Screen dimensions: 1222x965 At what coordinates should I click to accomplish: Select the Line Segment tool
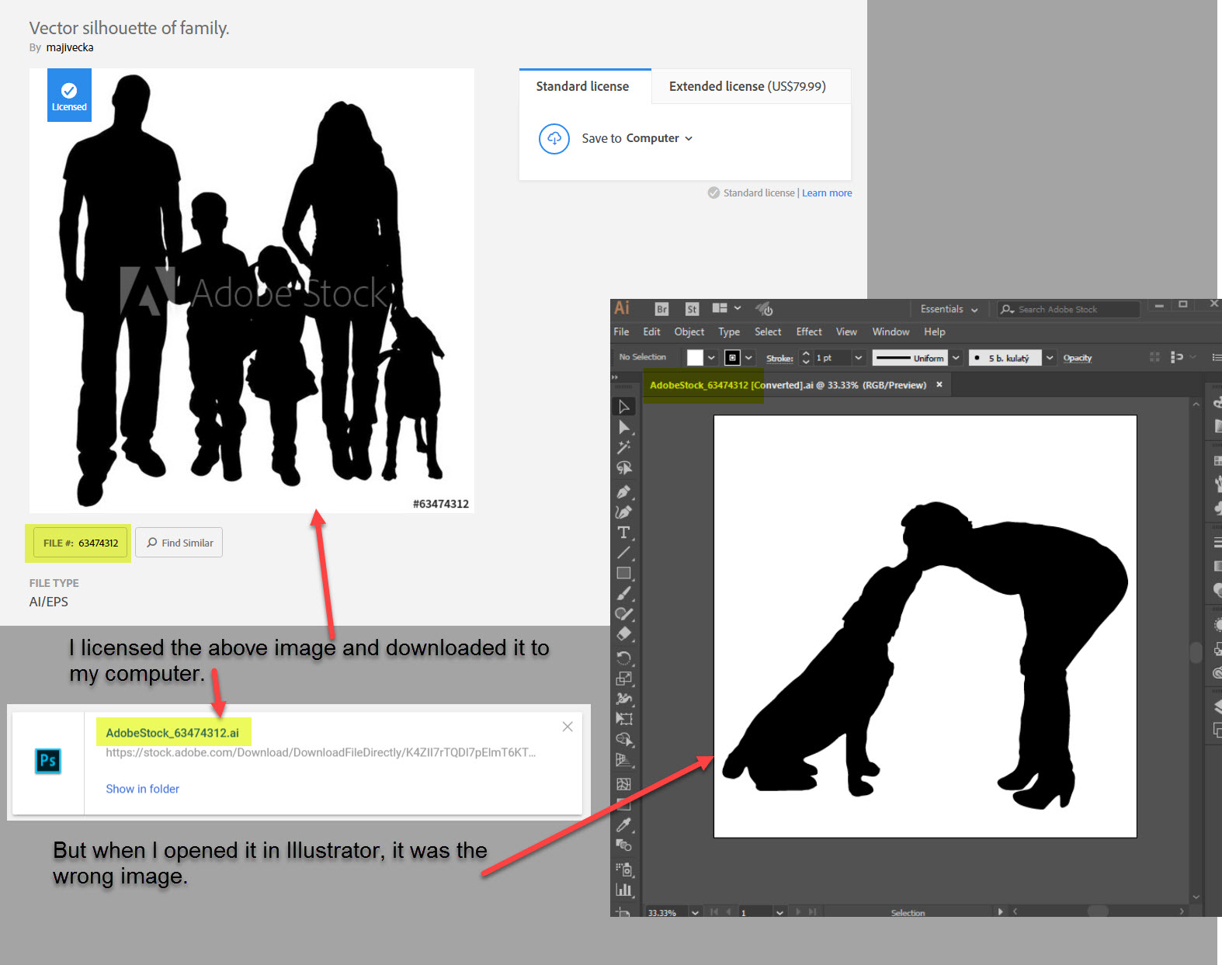coord(623,553)
